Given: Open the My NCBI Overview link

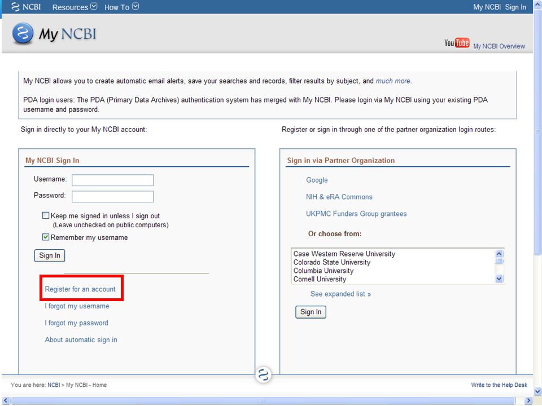Looking at the screenshot, I should coord(499,46).
